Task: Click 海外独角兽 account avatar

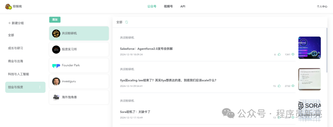Action: tap(56, 97)
